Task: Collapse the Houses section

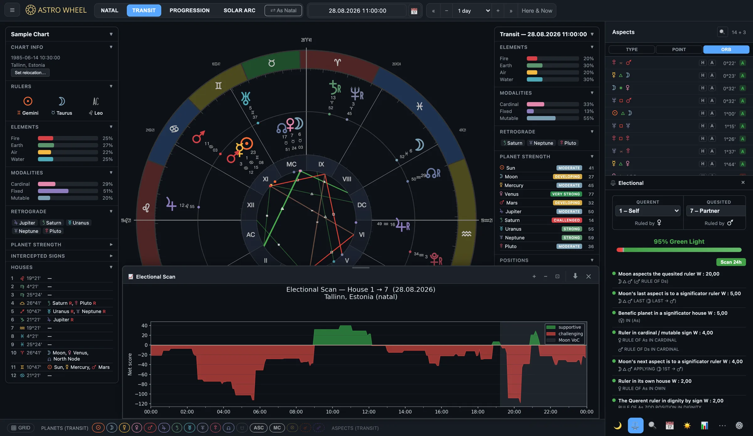Action: [61, 267]
